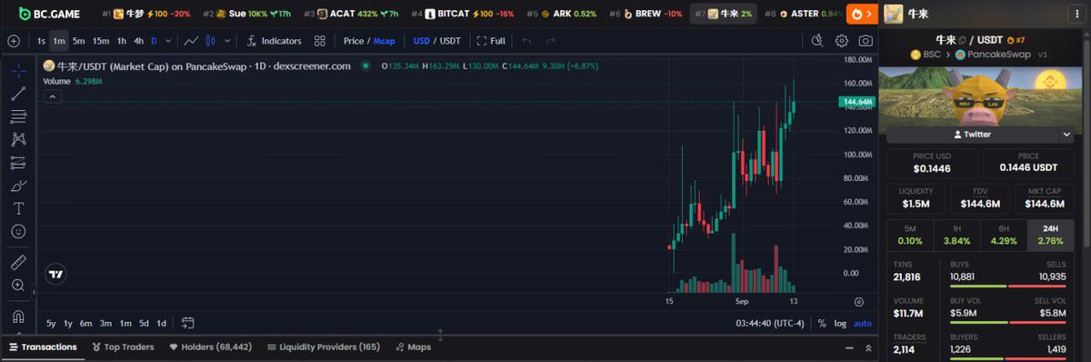Set chart range to 5y

(51, 323)
